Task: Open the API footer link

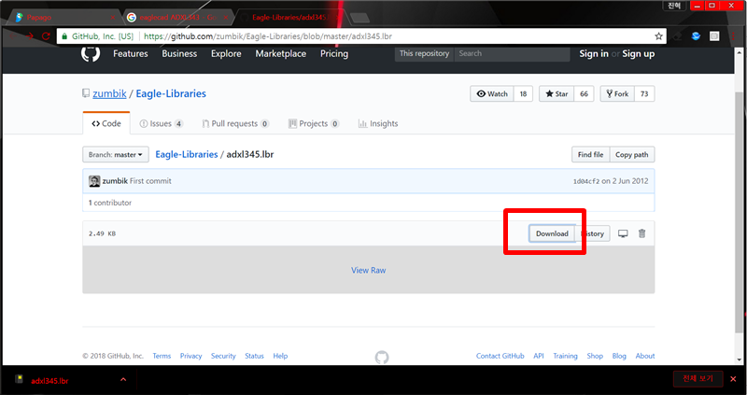Action: click(x=539, y=356)
